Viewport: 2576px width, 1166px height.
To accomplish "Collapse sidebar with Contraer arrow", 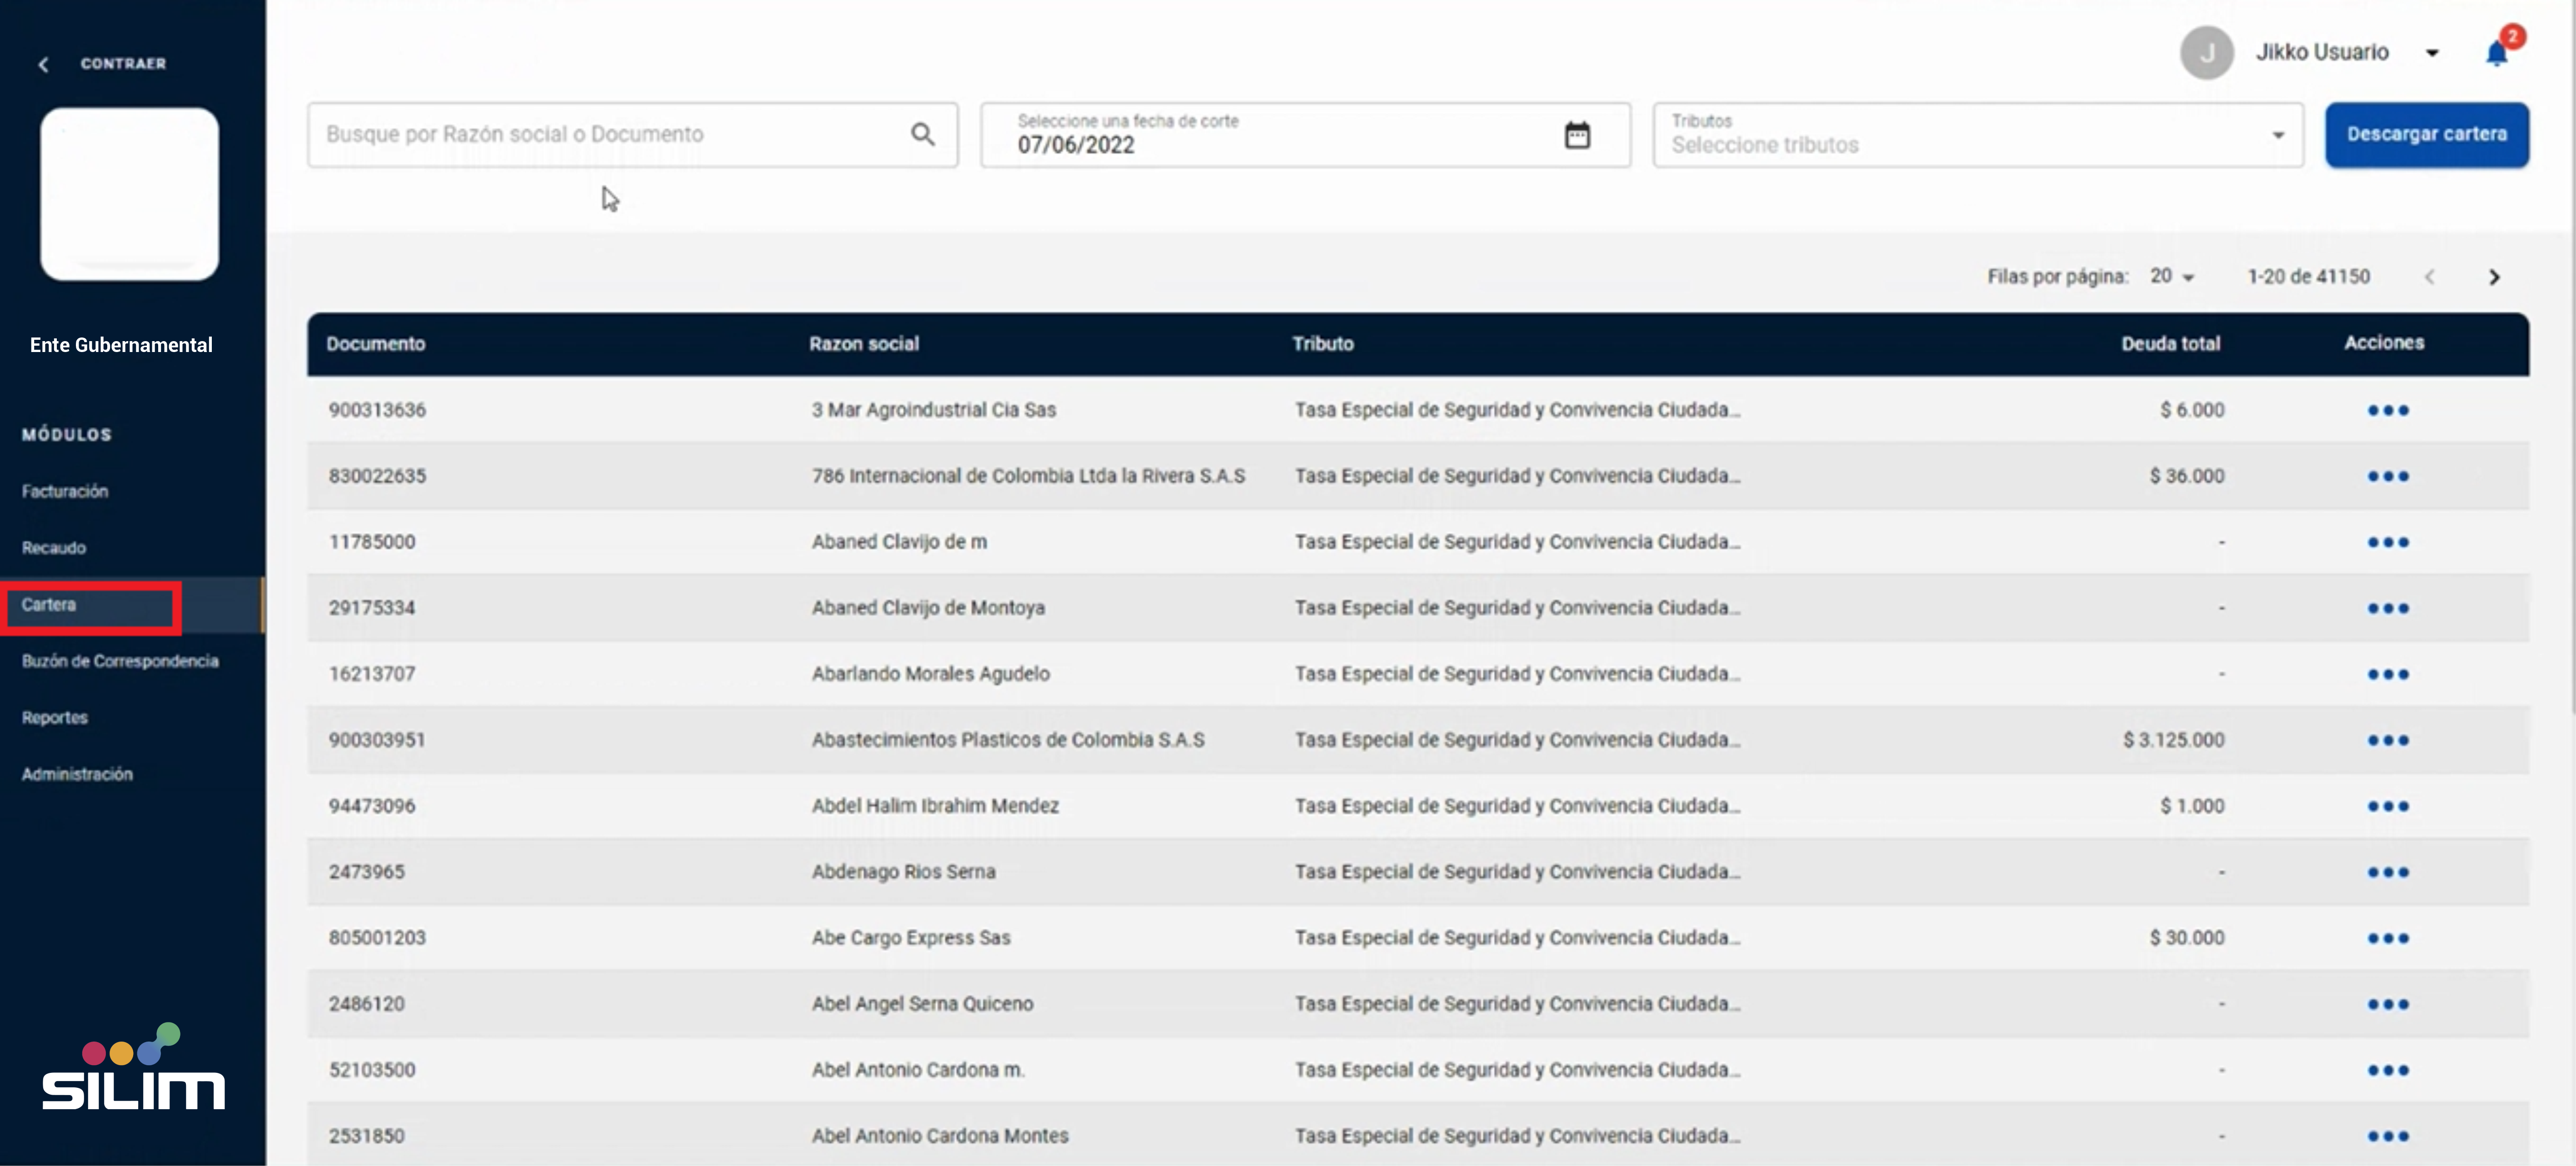I will tap(43, 65).
